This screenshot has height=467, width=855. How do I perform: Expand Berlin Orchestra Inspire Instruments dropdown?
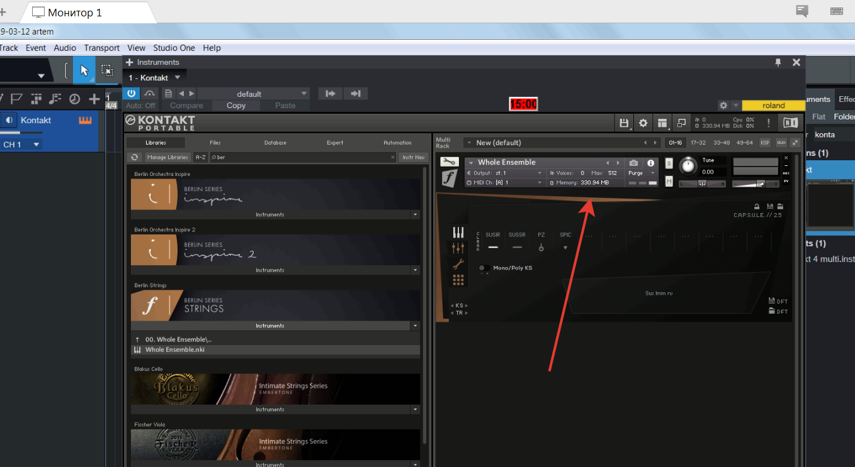coord(415,215)
